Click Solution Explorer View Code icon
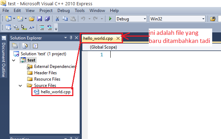Viewport: 221px width, 139px height. point(35,46)
